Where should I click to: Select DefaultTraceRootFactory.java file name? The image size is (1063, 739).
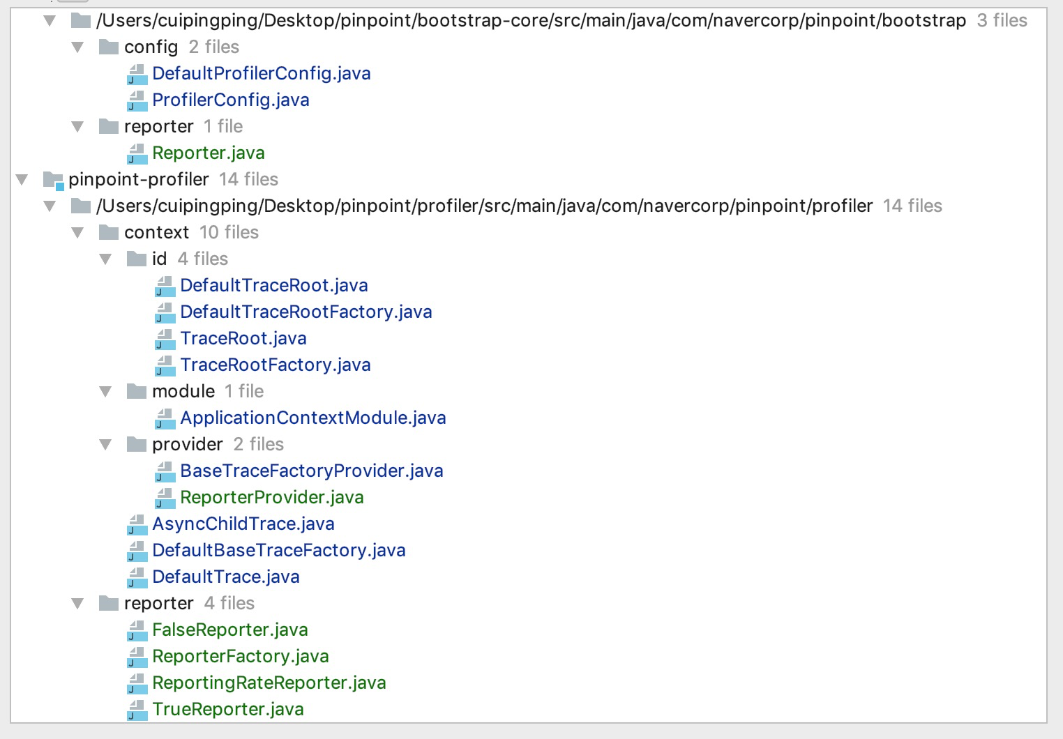click(306, 312)
